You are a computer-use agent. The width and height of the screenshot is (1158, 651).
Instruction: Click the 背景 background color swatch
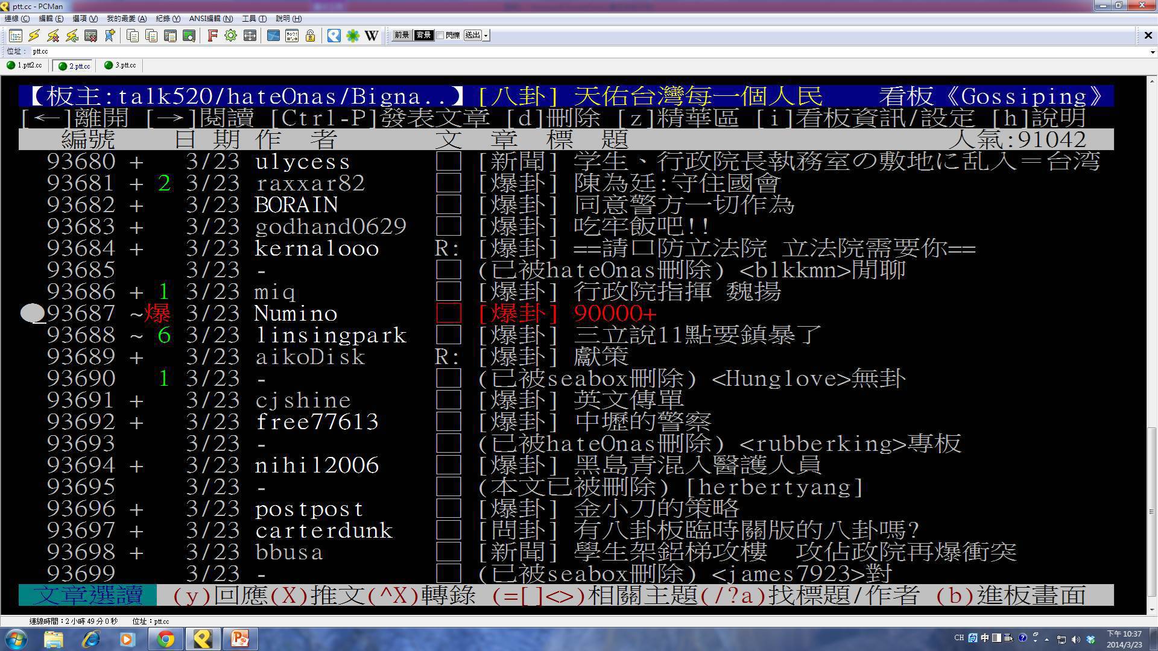[423, 36]
